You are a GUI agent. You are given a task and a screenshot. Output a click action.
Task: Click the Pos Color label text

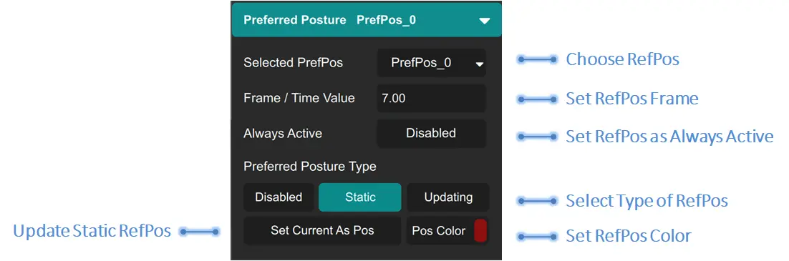point(439,232)
